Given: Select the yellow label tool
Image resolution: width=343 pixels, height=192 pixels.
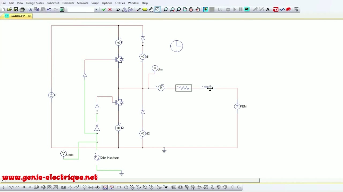Looking at the screenshot, I should (x=145, y=10).
